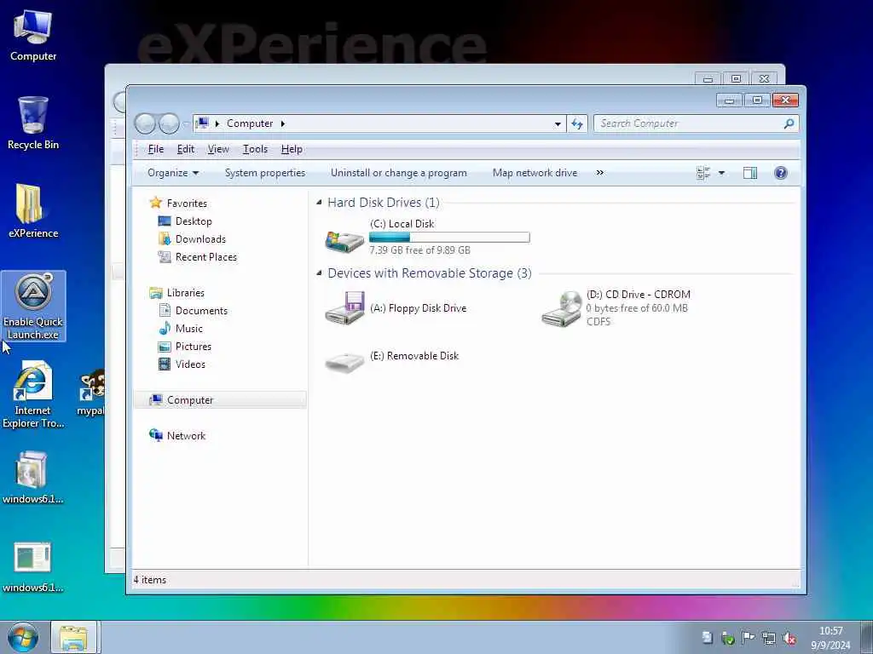Screen dimensions: 873x654
Task: Click the taskbar clock showing 10:57
Action: click(830, 638)
